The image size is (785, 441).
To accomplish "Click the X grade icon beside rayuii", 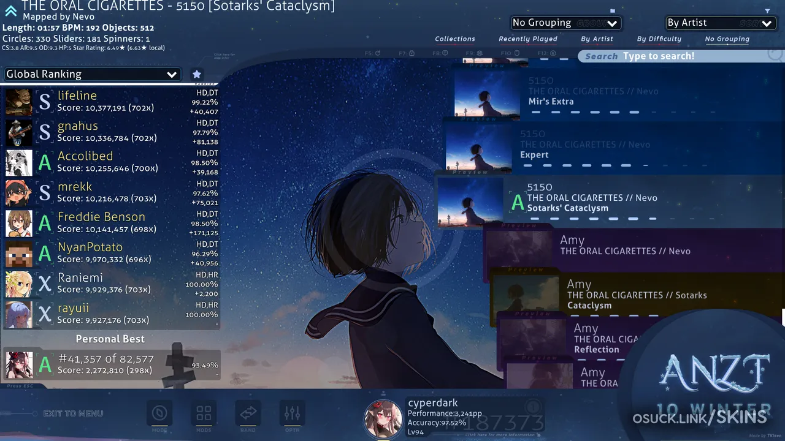I will pos(45,314).
